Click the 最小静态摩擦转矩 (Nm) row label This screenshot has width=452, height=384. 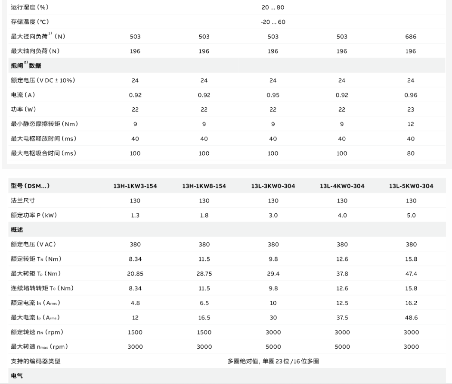(44, 124)
